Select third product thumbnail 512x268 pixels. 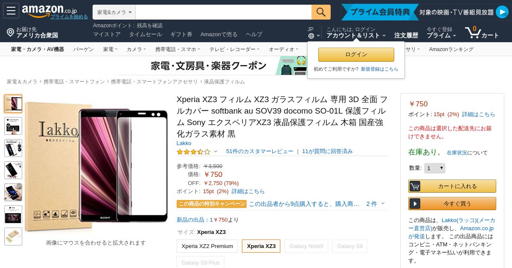coord(13,148)
